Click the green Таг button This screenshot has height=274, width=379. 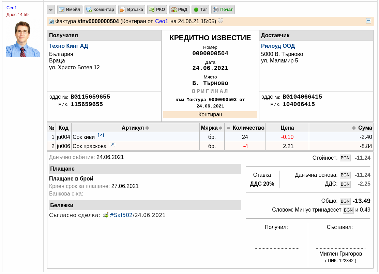200,10
